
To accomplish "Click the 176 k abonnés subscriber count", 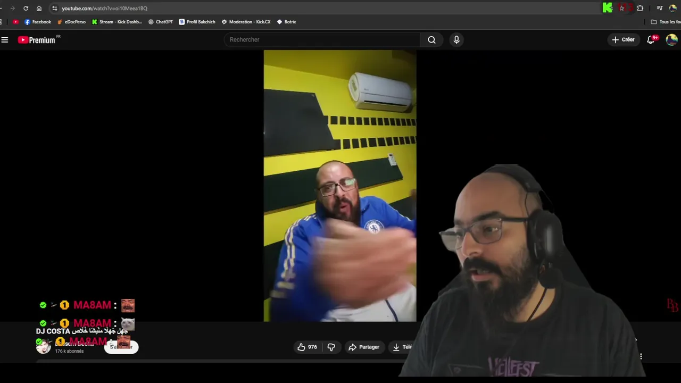I will (x=69, y=351).
